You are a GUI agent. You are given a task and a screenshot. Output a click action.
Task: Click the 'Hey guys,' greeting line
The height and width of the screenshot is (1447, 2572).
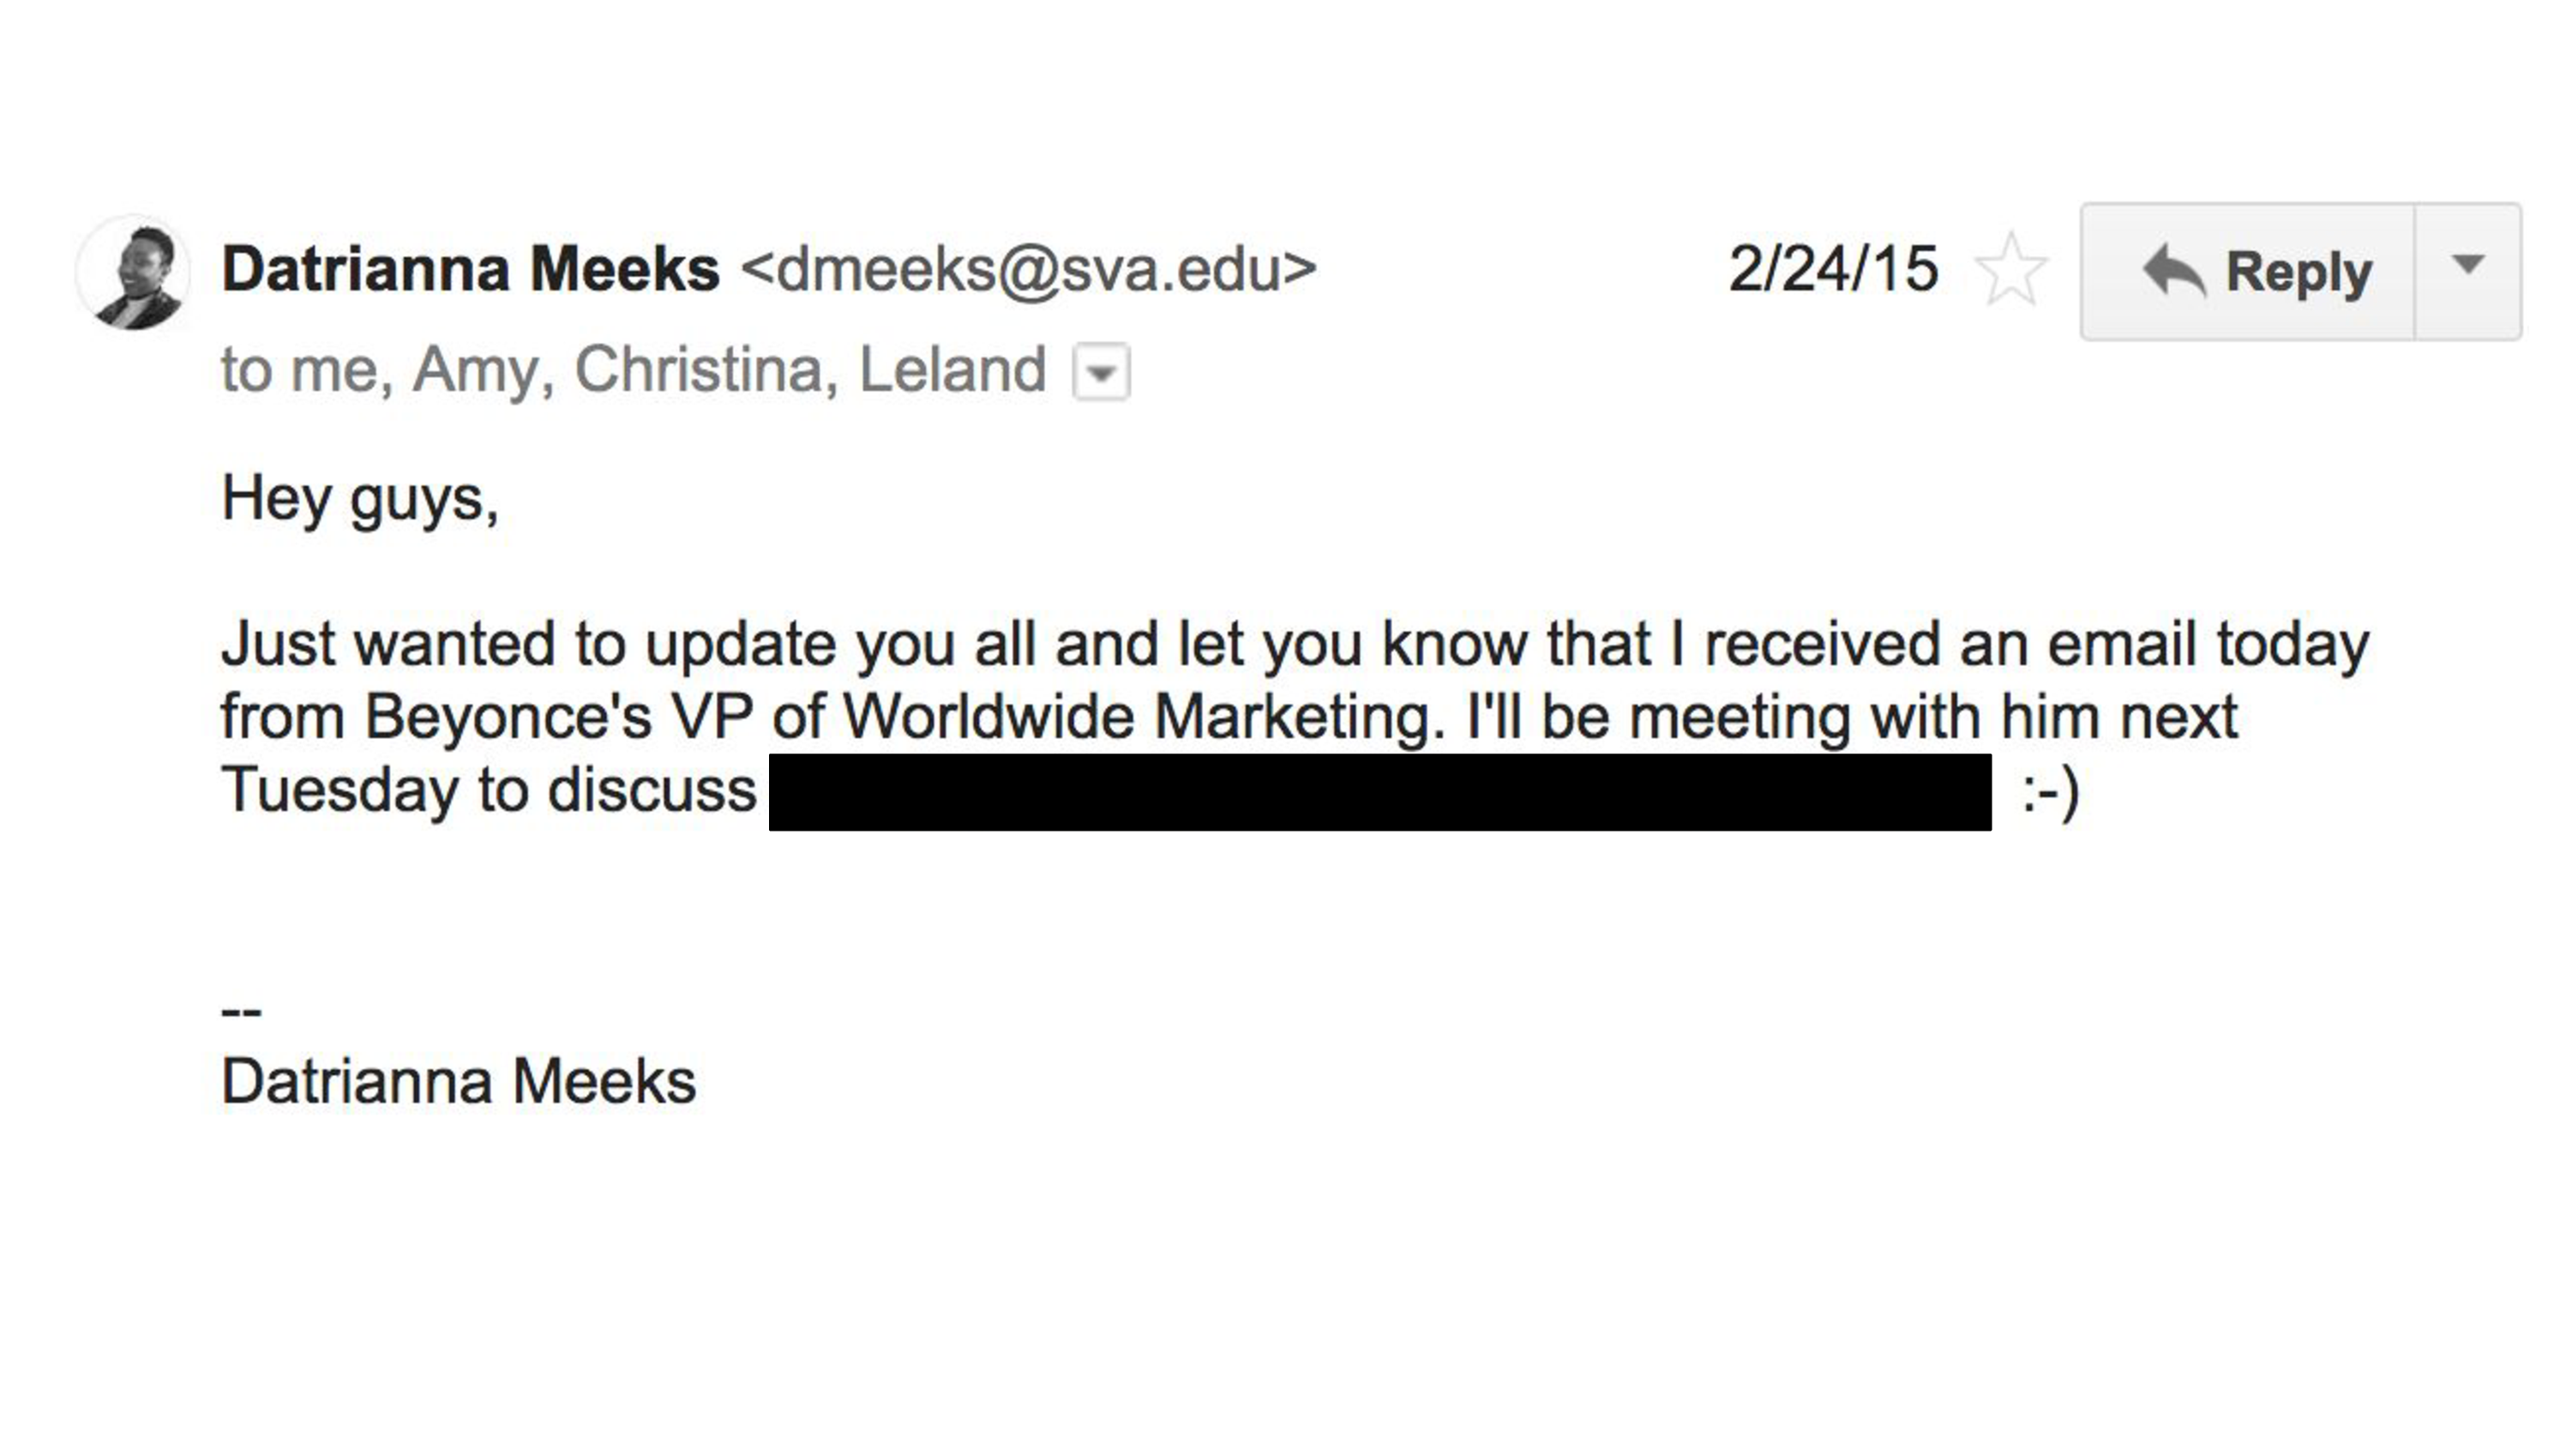(x=359, y=499)
